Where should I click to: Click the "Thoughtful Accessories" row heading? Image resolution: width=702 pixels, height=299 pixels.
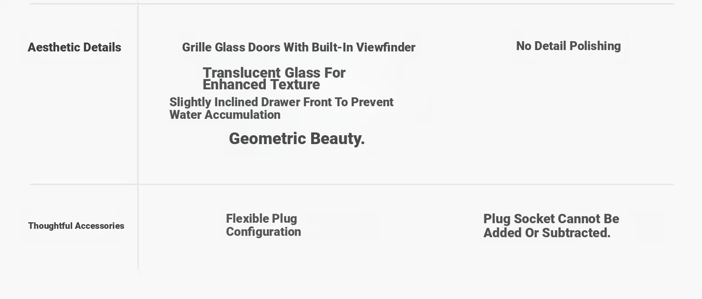[x=76, y=226]
